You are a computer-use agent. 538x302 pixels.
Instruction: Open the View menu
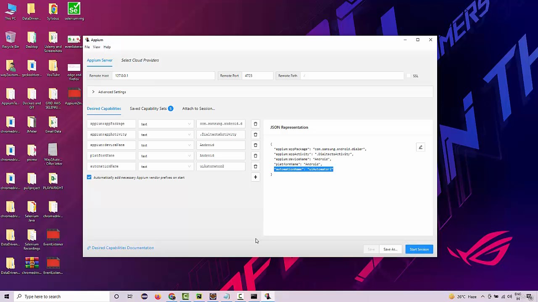pos(97,47)
